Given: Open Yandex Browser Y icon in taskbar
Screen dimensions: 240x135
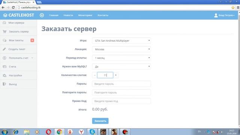Looking at the screenshot, I should 81,132.
